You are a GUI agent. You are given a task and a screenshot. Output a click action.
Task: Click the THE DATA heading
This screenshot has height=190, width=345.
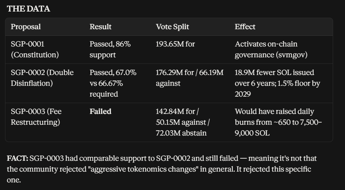tap(28, 9)
